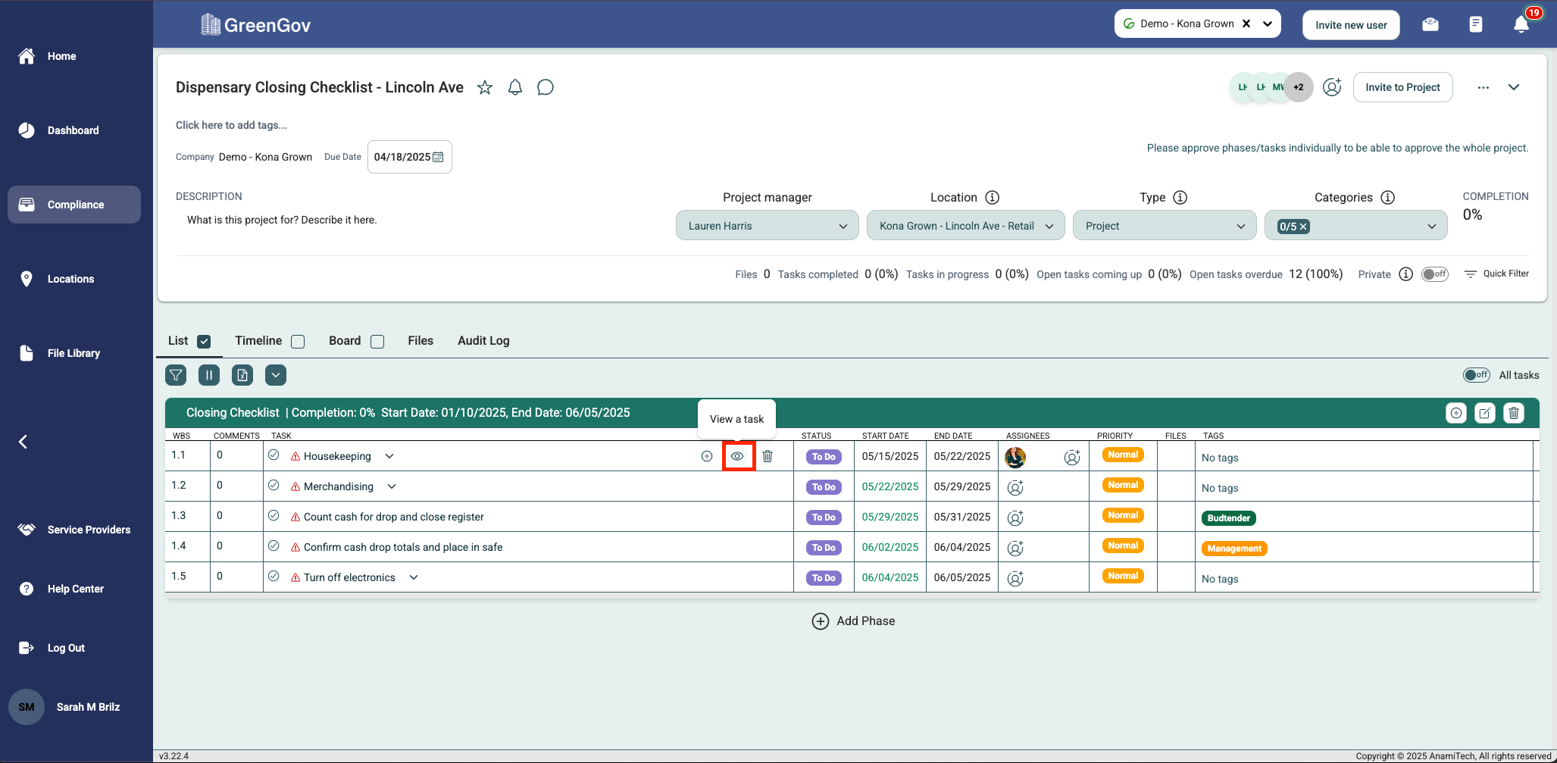This screenshot has width=1557, height=763.
Task: View the Housekeeping task with eye icon
Action: [737, 456]
